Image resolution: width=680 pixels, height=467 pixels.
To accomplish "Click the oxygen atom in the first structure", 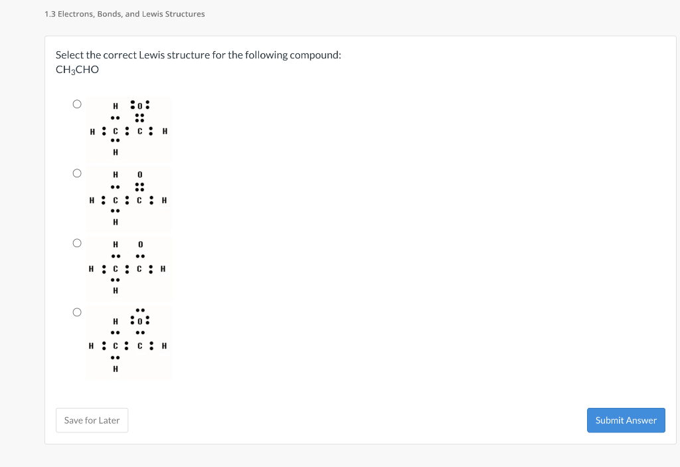I will point(140,105).
